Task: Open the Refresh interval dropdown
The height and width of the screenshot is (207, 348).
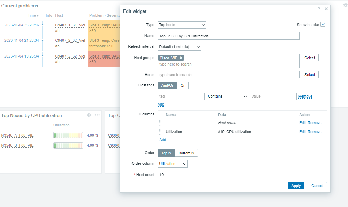Action: tap(179, 47)
